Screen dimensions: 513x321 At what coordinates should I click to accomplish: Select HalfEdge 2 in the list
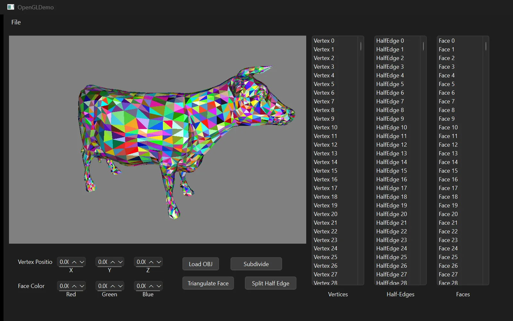(398, 58)
